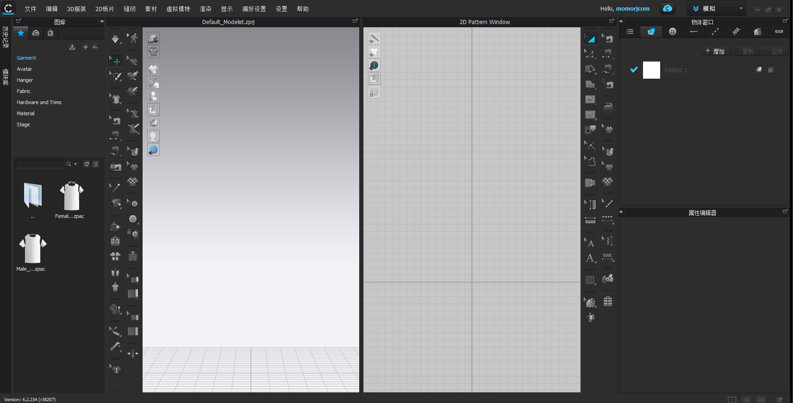The height and width of the screenshot is (403, 793).
Task: Click the 增加 add fabric button
Action: [715, 51]
